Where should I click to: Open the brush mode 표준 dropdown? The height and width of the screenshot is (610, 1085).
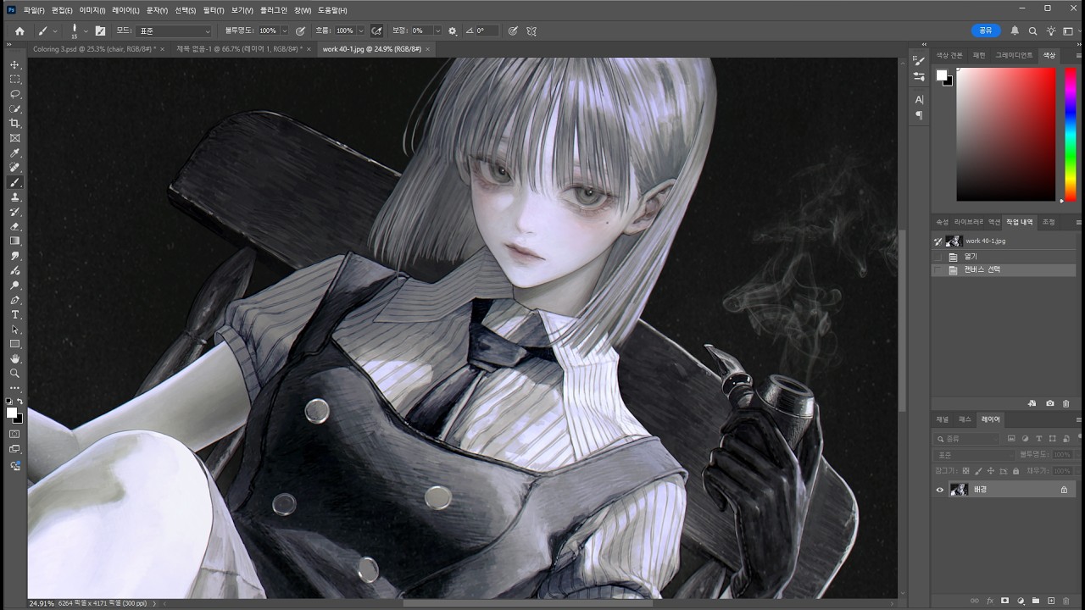(174, 30)
